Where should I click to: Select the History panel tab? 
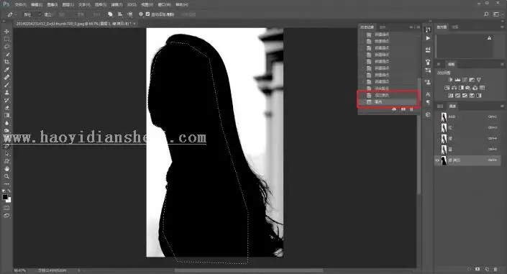[x=367, y=27]
